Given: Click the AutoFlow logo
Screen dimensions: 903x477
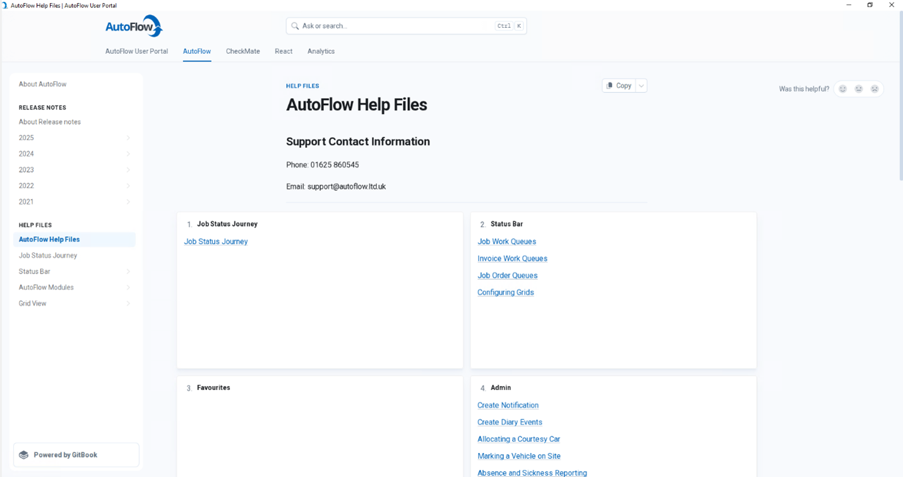Looking at the screenshot, I should 134,26.
